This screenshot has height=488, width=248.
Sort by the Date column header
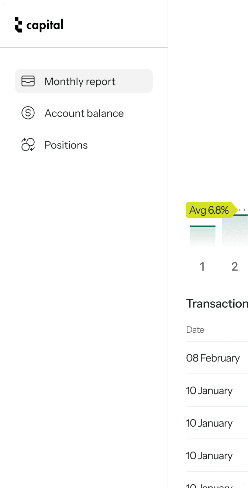pyautogui.click(x=195, y=330)
